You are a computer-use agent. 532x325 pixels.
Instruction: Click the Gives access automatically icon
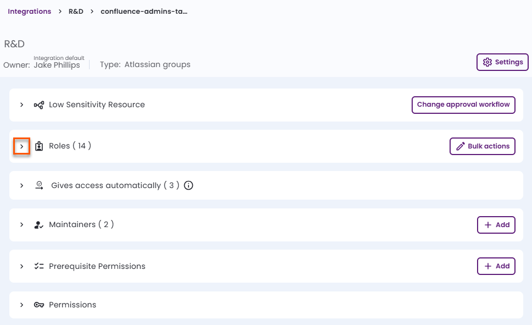coord(39,185)
